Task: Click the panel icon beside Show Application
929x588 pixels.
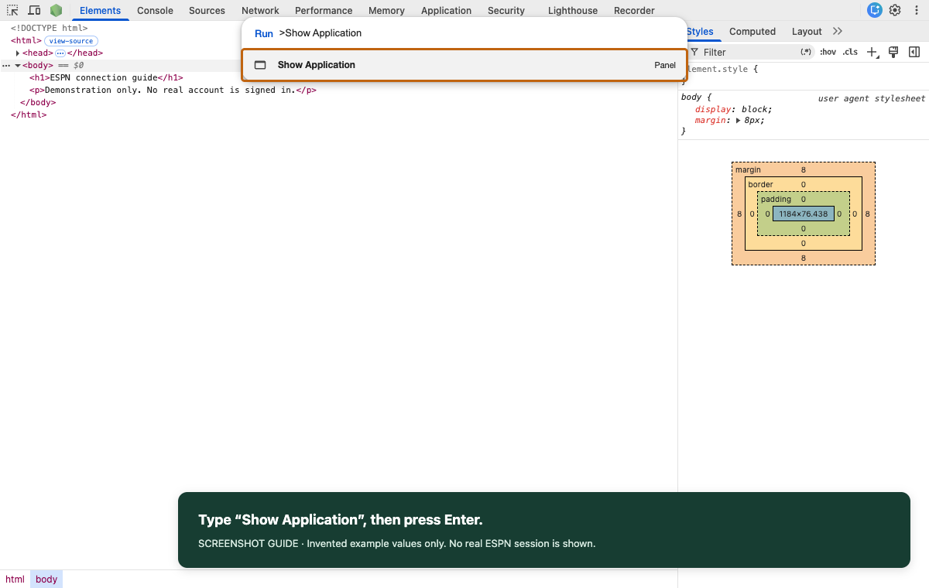Action: click(x=260, y=65)
